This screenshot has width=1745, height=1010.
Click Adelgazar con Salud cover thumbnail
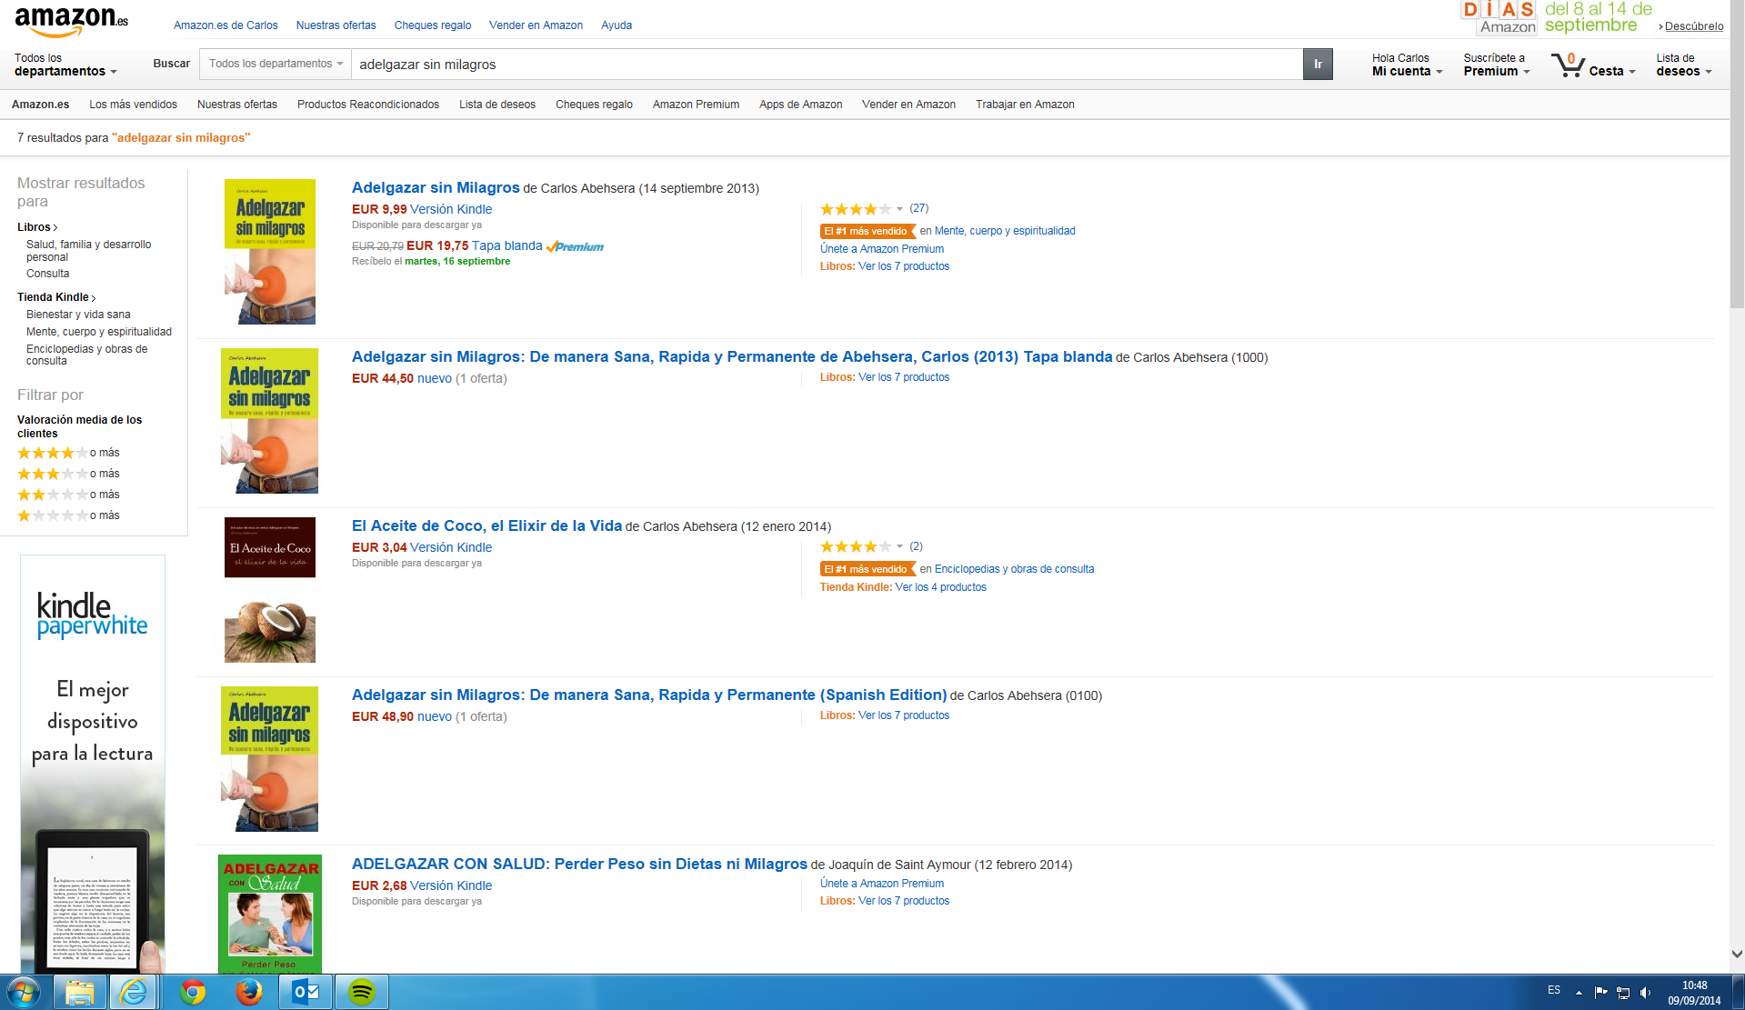[270, 914]
